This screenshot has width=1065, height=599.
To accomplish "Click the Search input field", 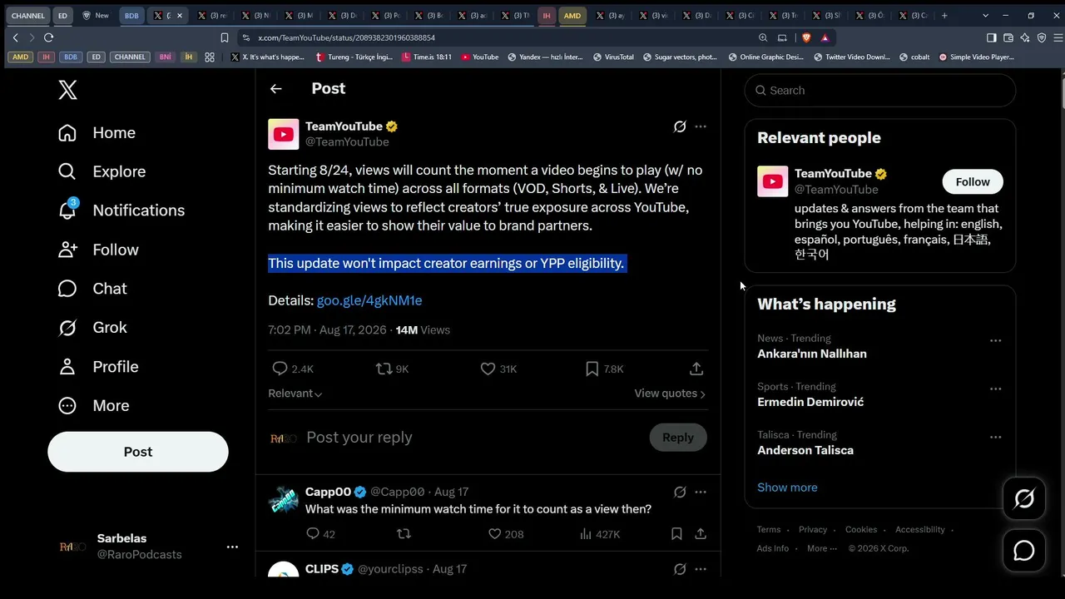I will point(880,91).
